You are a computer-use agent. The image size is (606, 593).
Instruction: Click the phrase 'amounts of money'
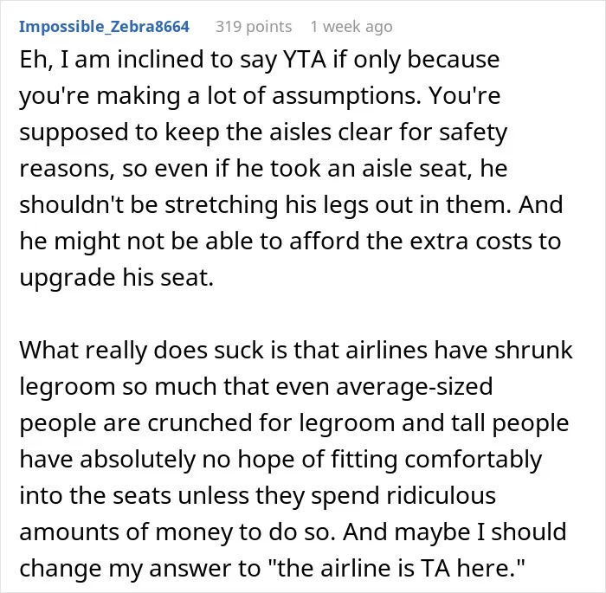pos(126,532)
